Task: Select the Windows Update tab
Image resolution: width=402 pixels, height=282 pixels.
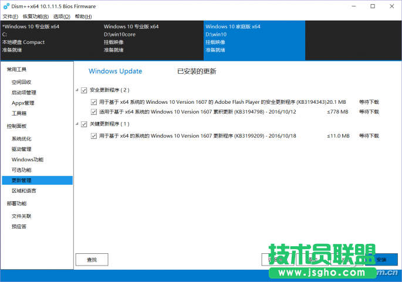Action: pyautogui.click(x=115, y=72)
